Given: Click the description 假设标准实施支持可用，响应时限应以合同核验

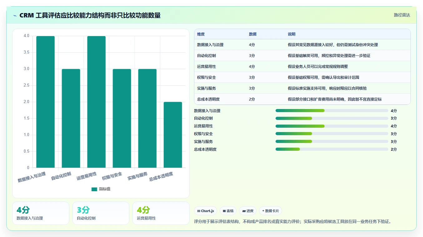Looking at the screenshot, I should (x=327, y=88).
